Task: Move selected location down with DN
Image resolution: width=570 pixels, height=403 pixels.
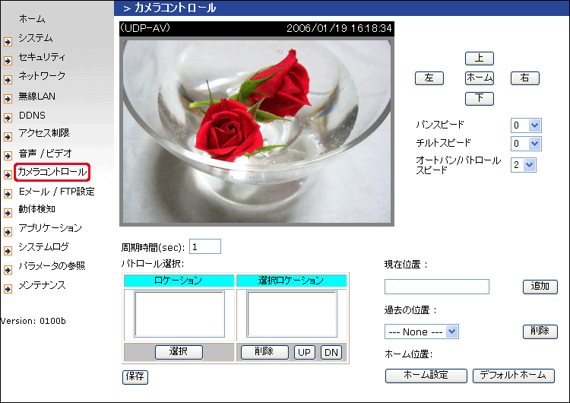Action: (x=331, y=352)
